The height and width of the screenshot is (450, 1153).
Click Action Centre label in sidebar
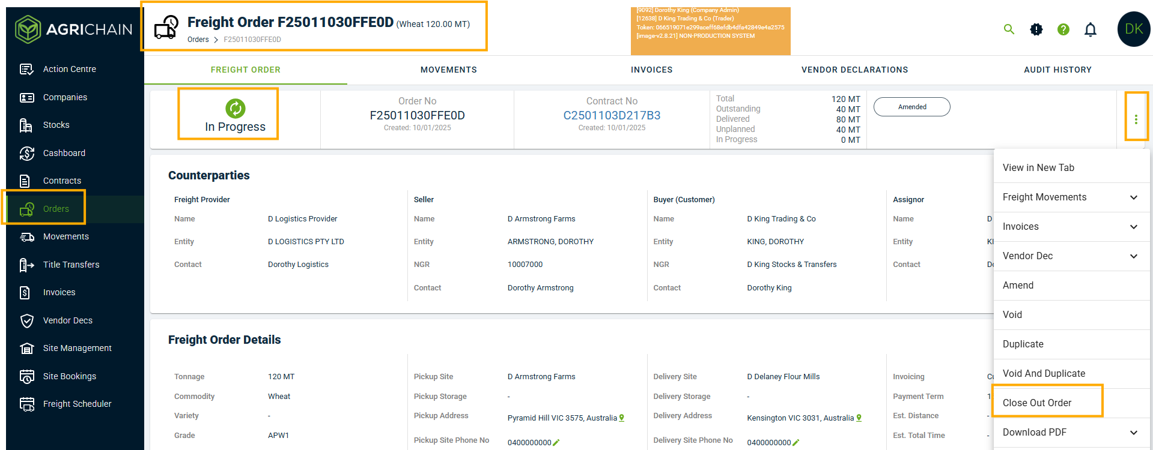click(x=70, y=69)
